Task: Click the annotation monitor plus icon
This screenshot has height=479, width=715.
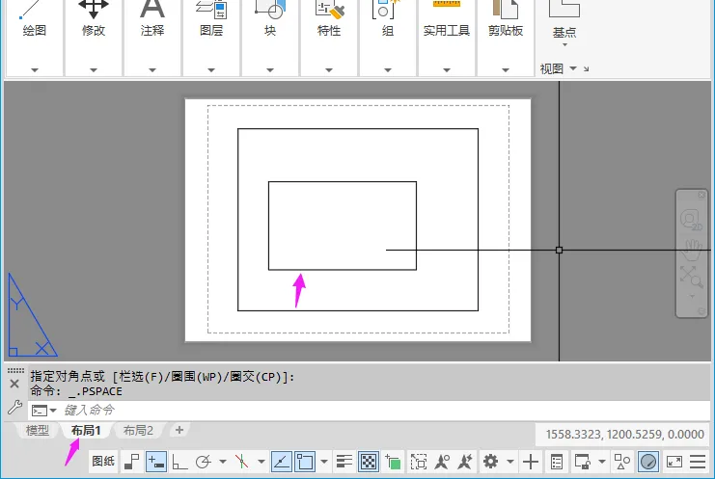Action: coord(531,462)
